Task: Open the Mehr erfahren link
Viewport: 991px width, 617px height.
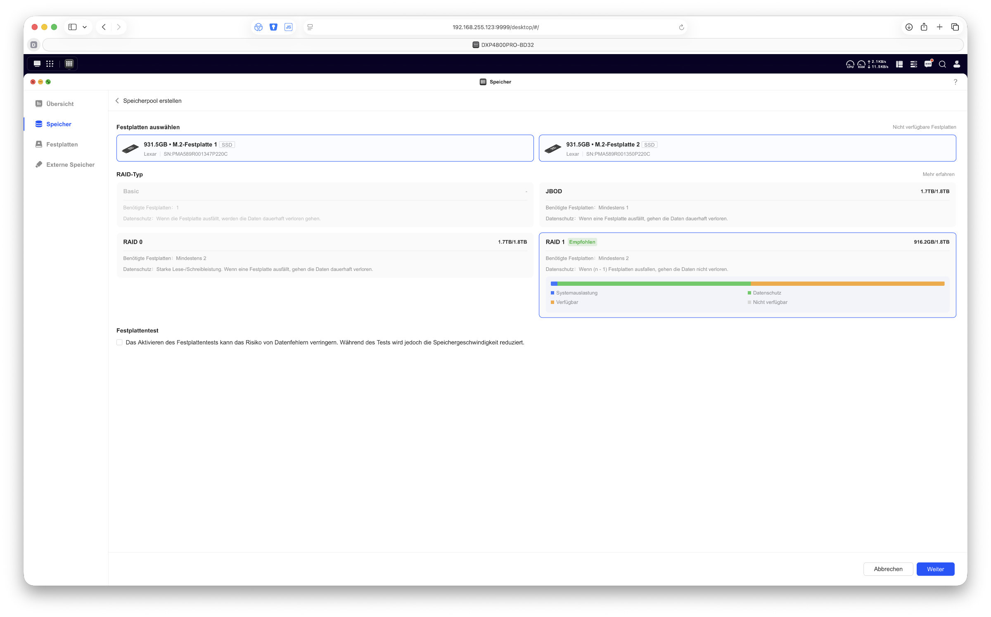Action: 939,174
